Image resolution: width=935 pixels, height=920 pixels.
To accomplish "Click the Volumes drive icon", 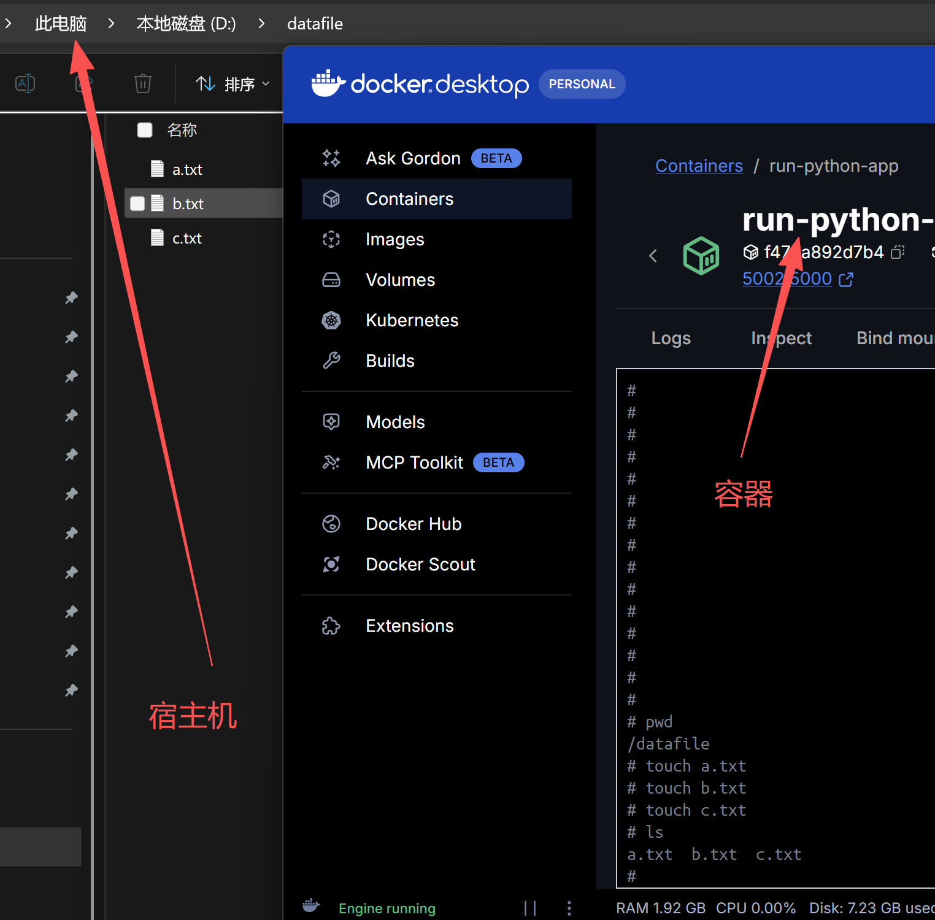I will [x=331, y=280].
